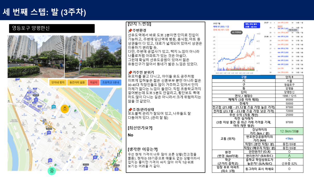Click the 영등포구 양평한신 title box
Screen dimensions: 314x177
tap(52, 28)
